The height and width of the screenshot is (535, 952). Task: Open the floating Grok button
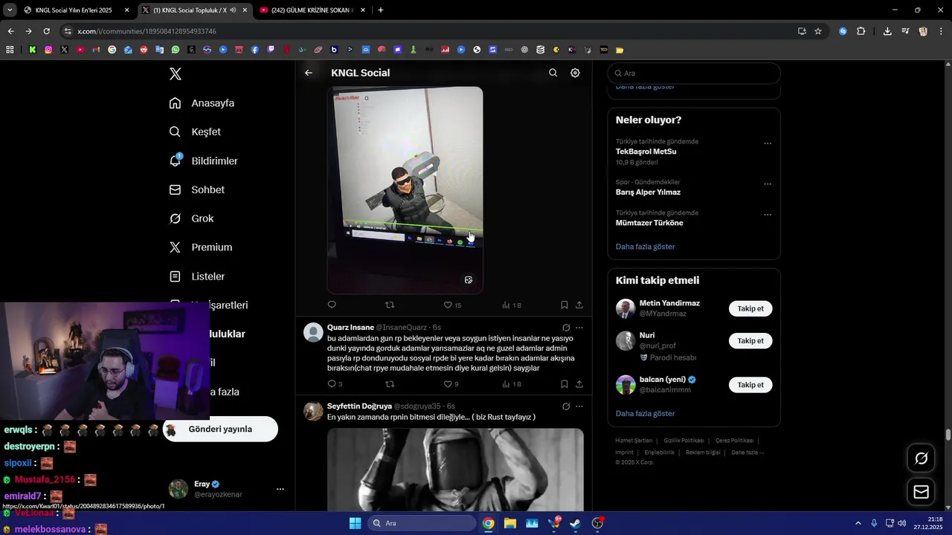click(921, 458)
